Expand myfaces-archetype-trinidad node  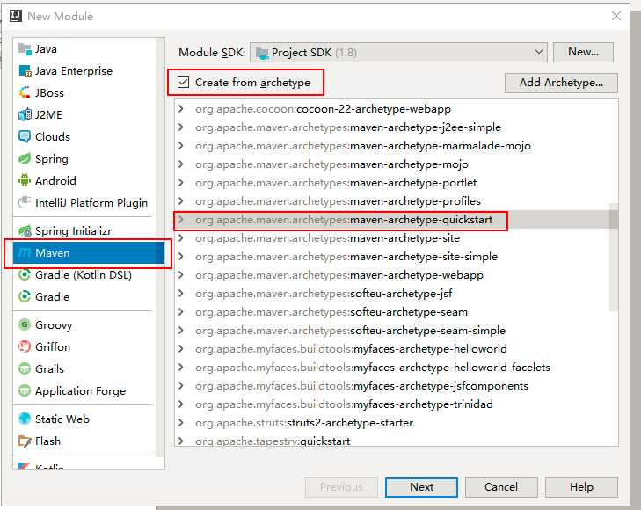click(180, 404)
